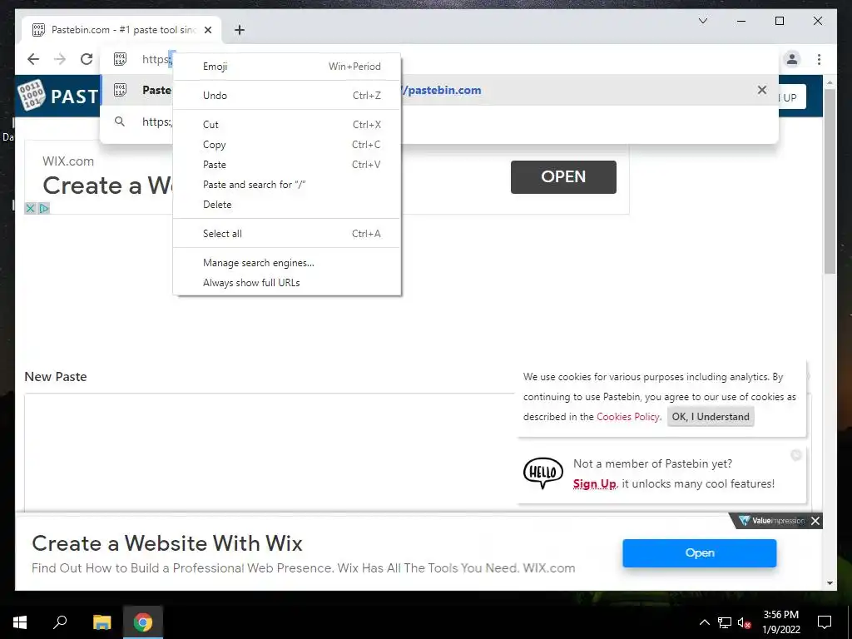Select the pastebin.com autocomplete suggestion

[x=439, y=90]
